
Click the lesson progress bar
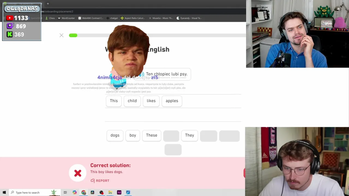(x=157, y=35)
